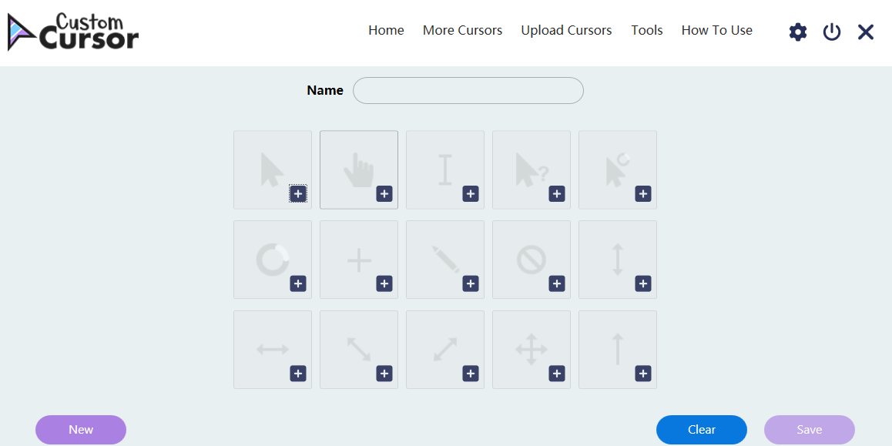The width and height of the screenshot is (892, 446).
Task: Add a custom Normal Select arrow cursor
Action: click(298, 193)
